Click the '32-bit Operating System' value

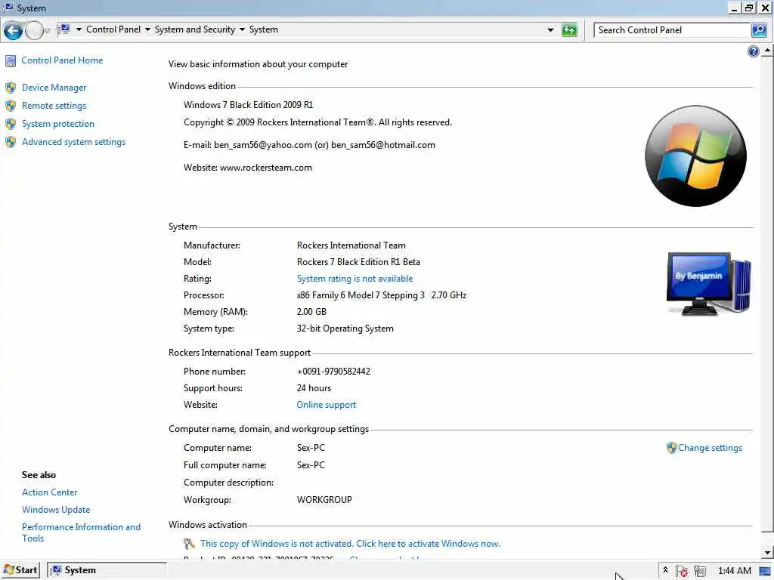(345, 329)
